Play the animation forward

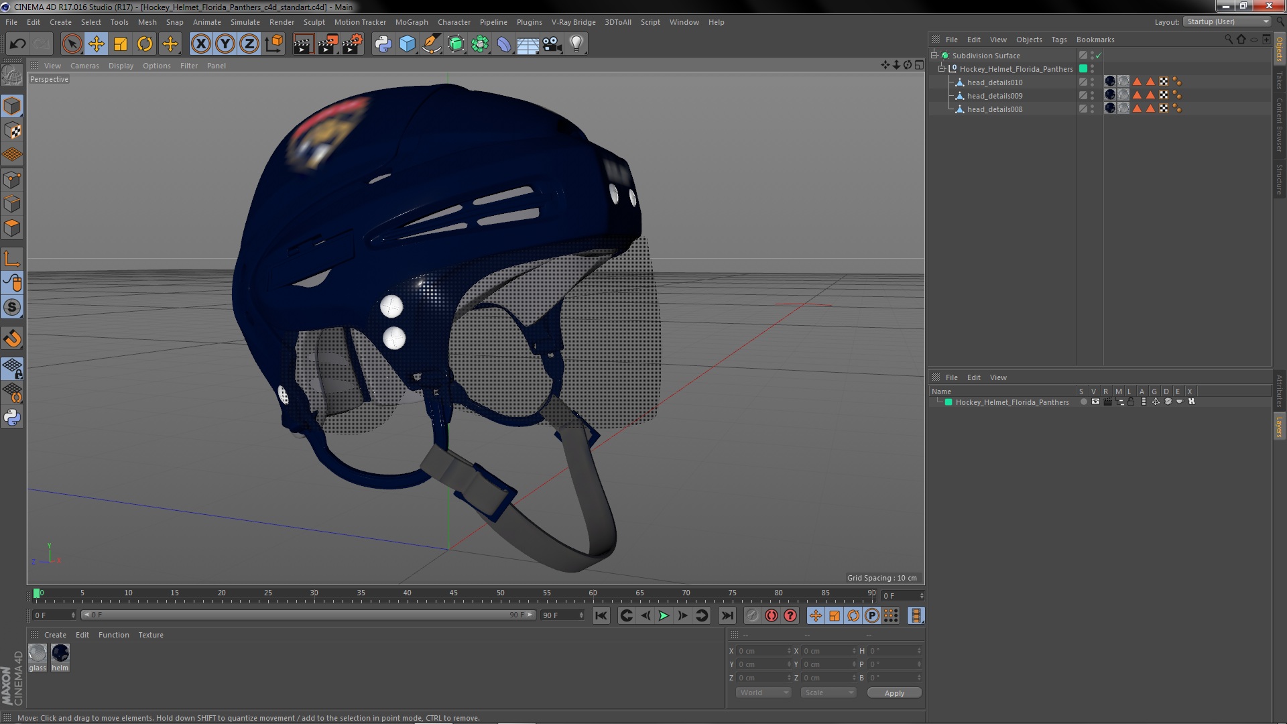(664, 615)
